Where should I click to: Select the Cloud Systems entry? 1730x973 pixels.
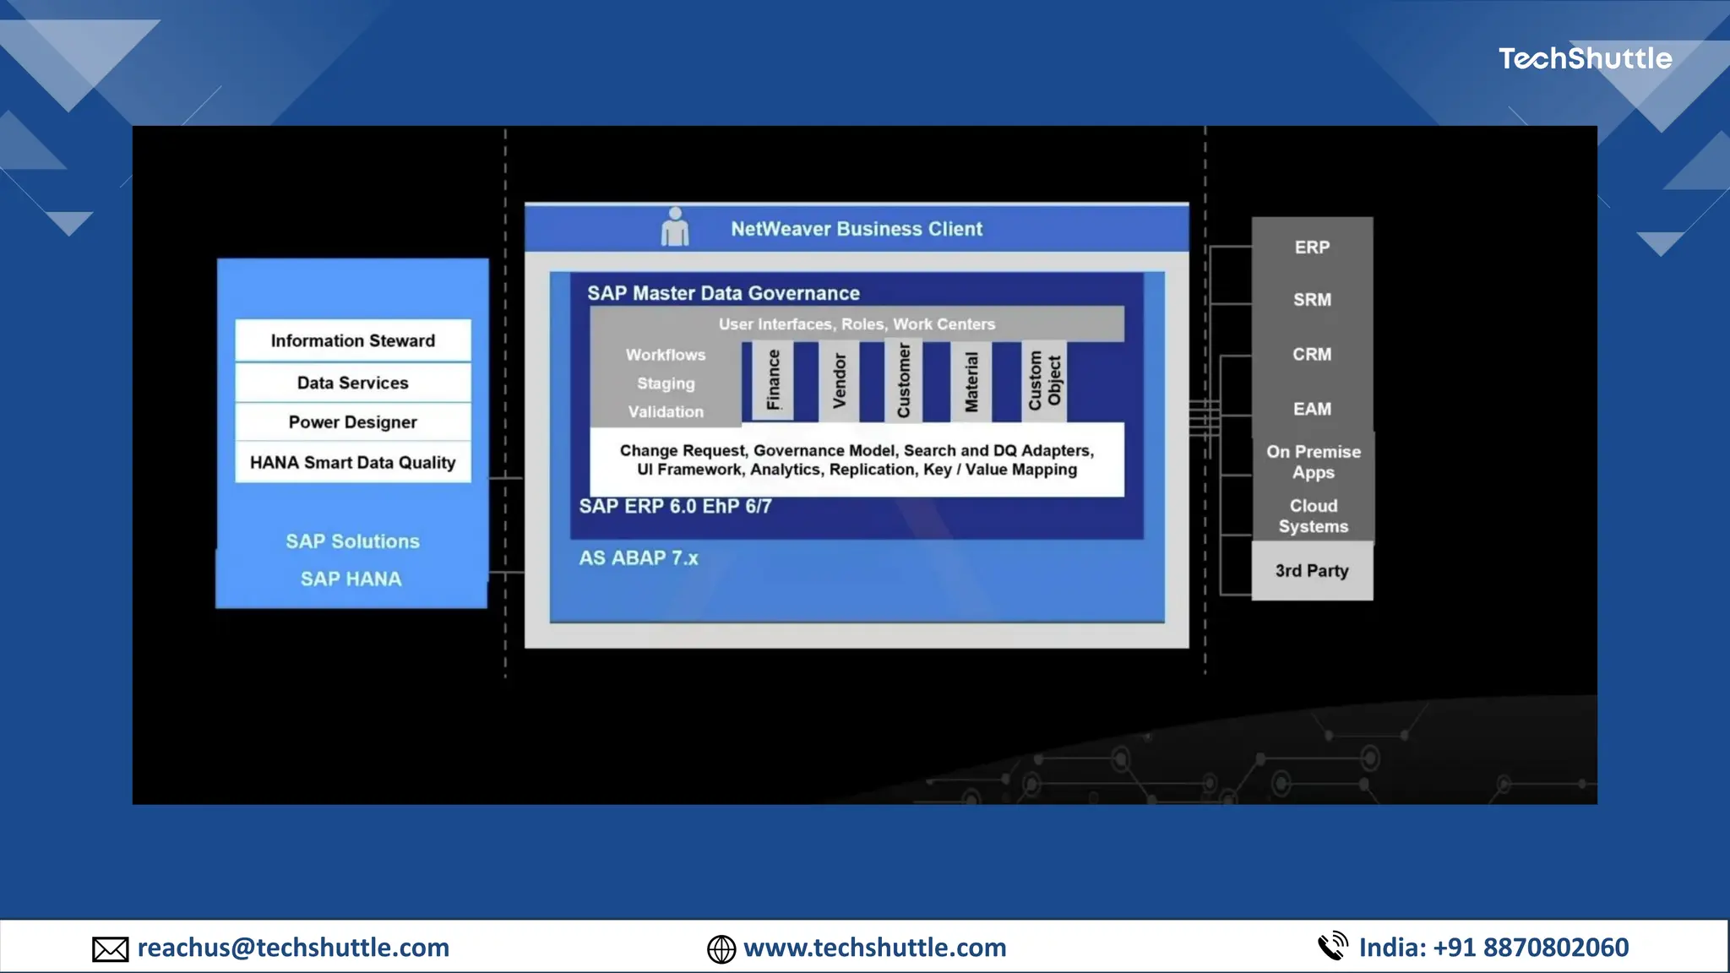pos(1314,516)
